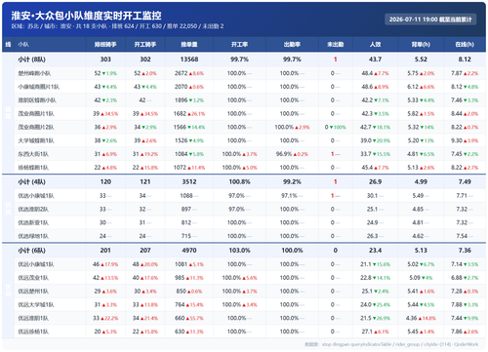This screenshot has height=352, width=488.
Task: Click the 2026-07-11 19:00 timestamp badge
Action: click(x=430, y=20)
